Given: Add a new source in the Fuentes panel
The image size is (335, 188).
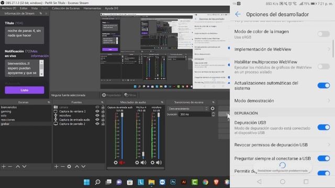Looking at the screenshot, I should click(56, 167).
